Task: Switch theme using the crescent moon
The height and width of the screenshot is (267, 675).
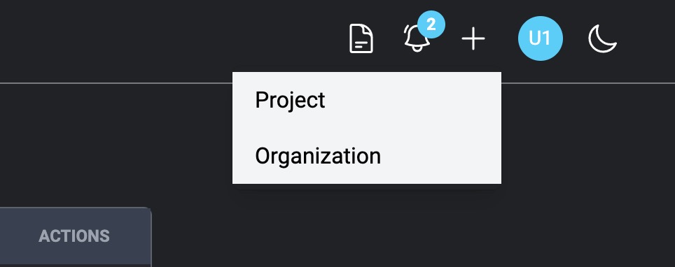Action: pos(602,38)
